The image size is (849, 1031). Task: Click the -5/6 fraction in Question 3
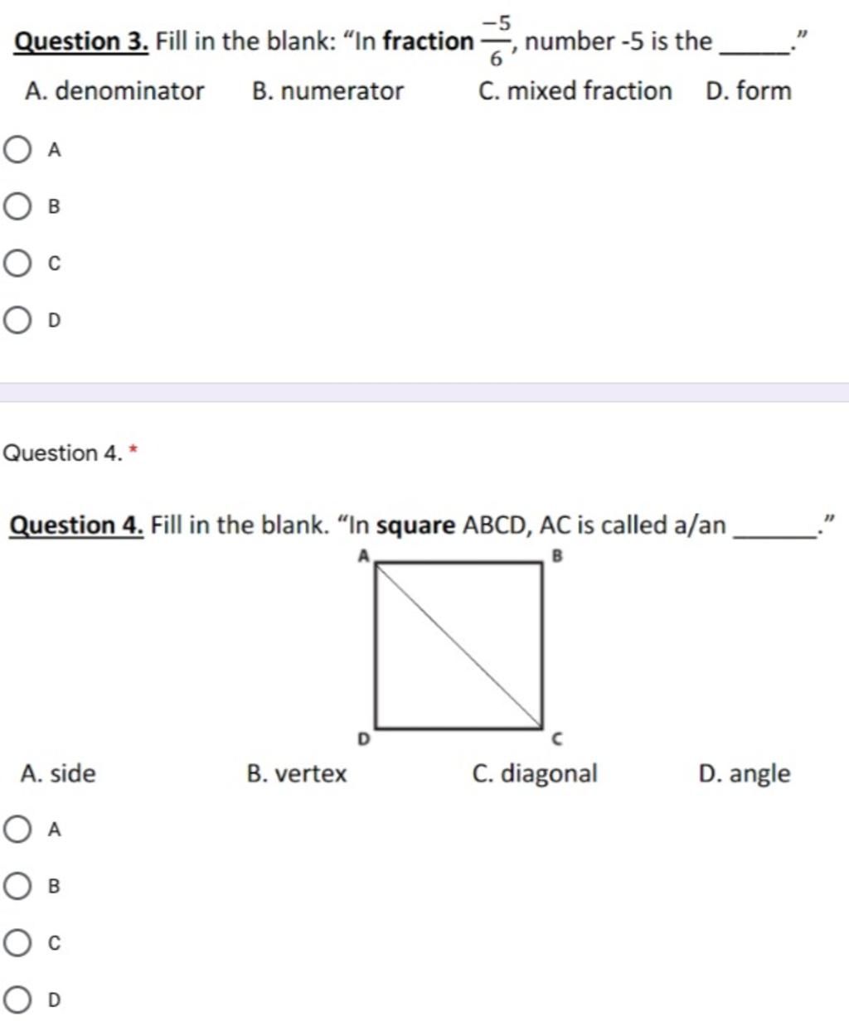pyautogui.click(x=496, y=39)
